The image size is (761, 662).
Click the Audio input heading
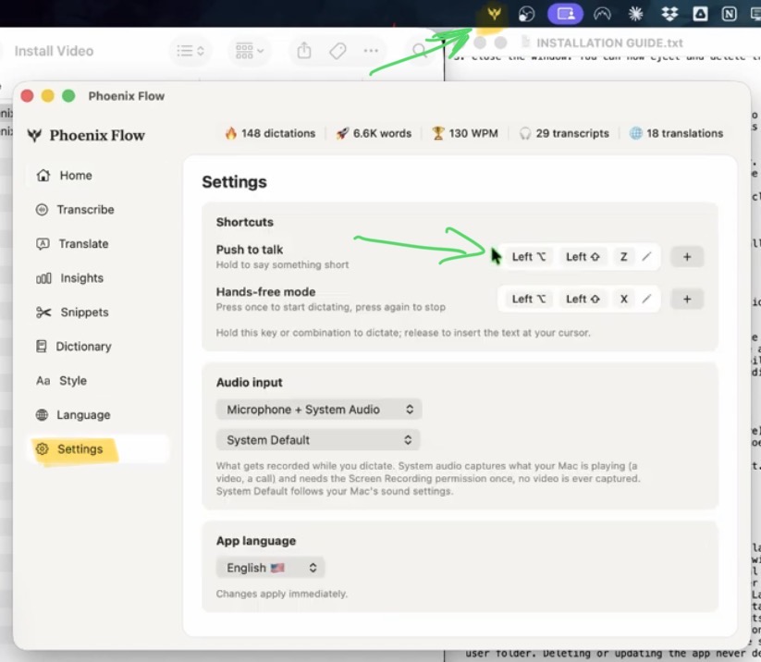(249, 383)
